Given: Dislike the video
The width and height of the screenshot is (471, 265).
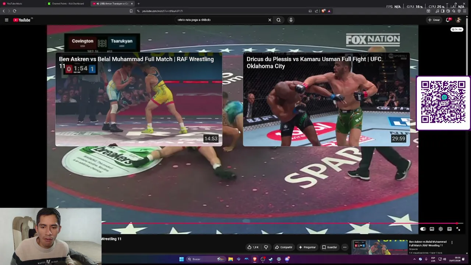Looking at the screenshot, I should (266, 247).
